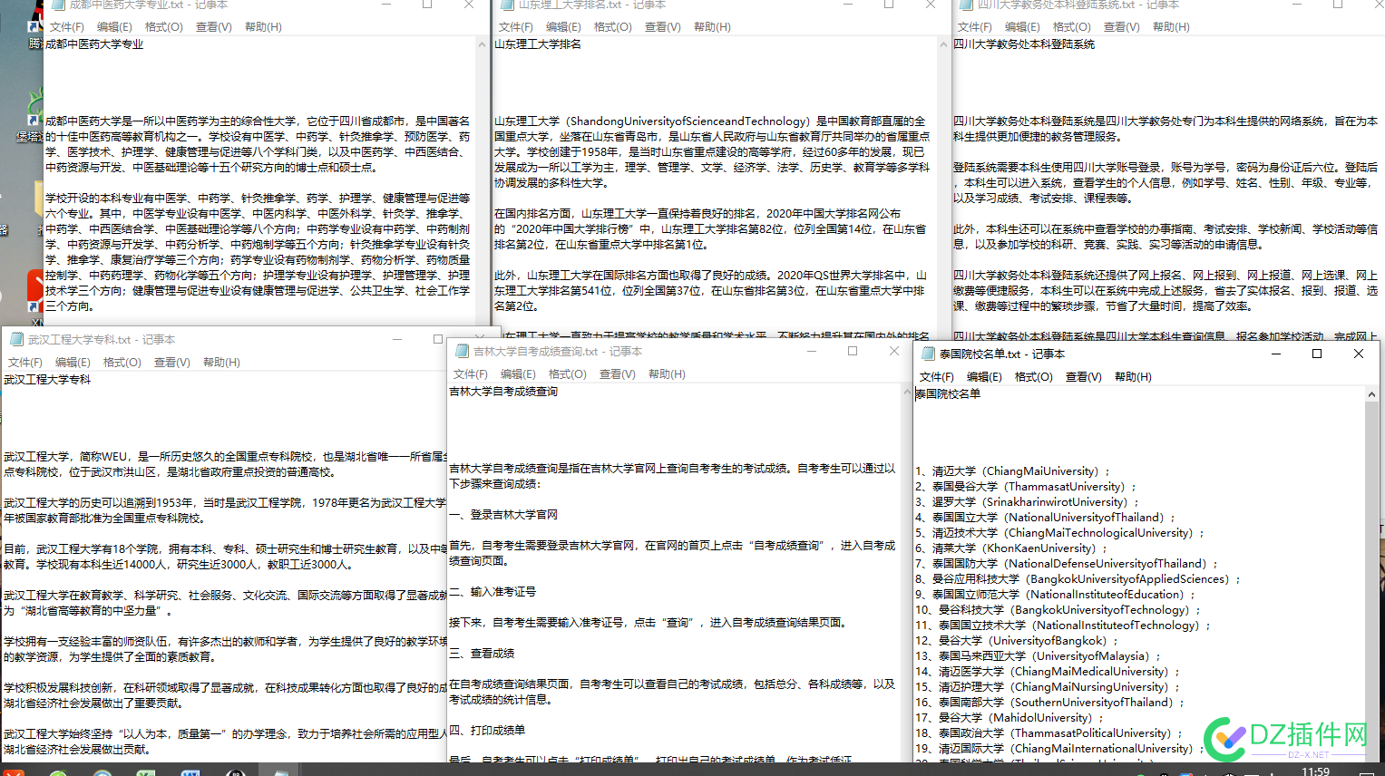Click line 13、泰国马来西亚大学（UniversityofMalaysia）
This screenshot has width=1385, height=776.
[1039, 656]
